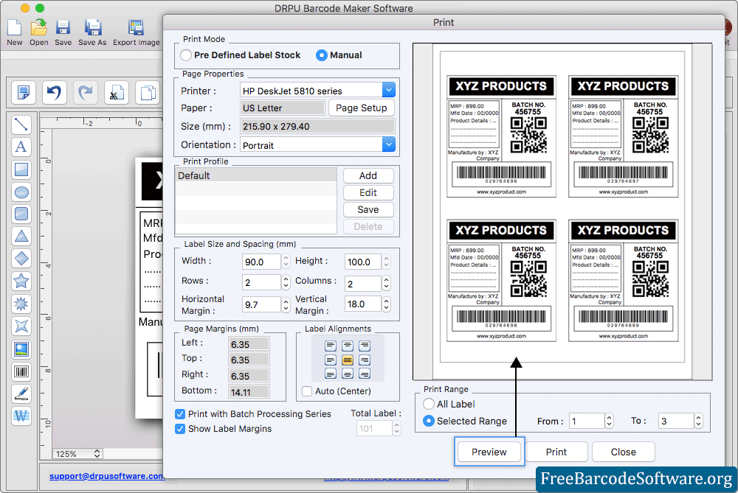Image resolution: width=738 pixels, height=493 pixels.
Task: Click the Preview button
Action: 489,452
